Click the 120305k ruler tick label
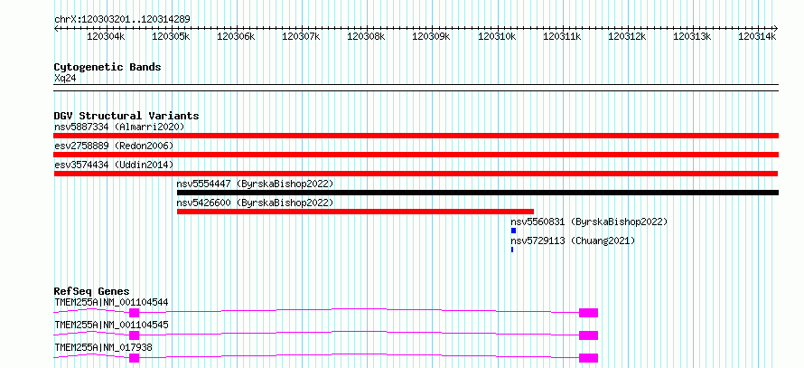804x368 pixels. pyautogui.click(x=171, y=36)
